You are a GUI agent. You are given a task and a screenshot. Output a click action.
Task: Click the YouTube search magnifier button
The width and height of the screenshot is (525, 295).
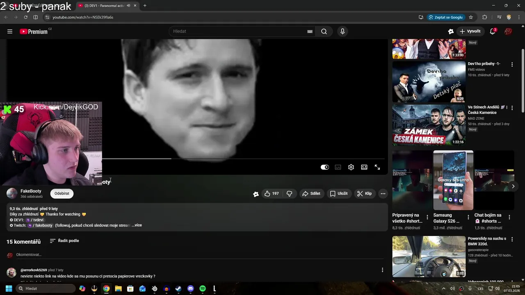point(324,32)
